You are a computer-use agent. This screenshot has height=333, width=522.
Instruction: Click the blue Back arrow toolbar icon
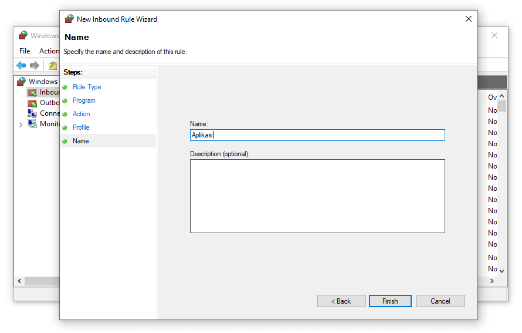pyautogui.click(x=21, y=65)
